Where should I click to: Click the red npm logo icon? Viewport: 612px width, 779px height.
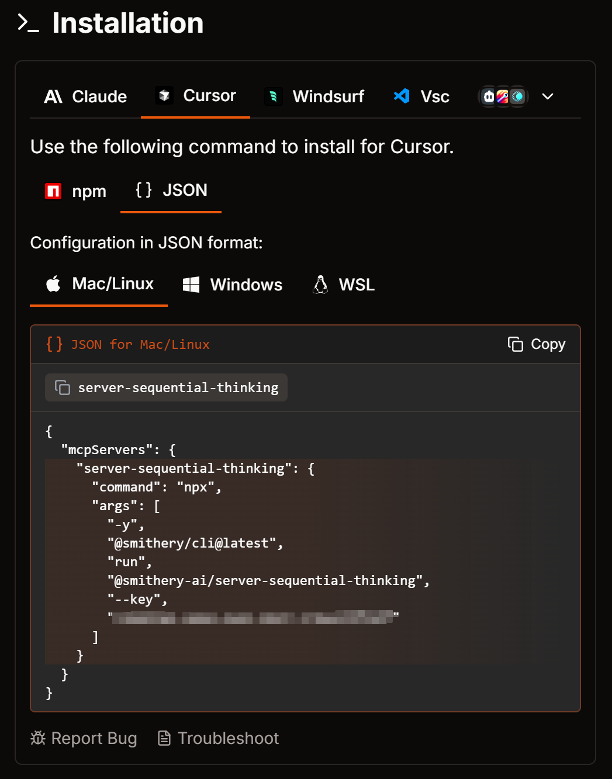tap(53, 191)
